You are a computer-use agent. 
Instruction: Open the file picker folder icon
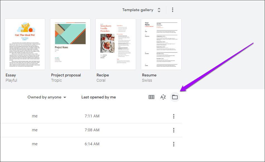pyautogui.click(x=175, y=97)
